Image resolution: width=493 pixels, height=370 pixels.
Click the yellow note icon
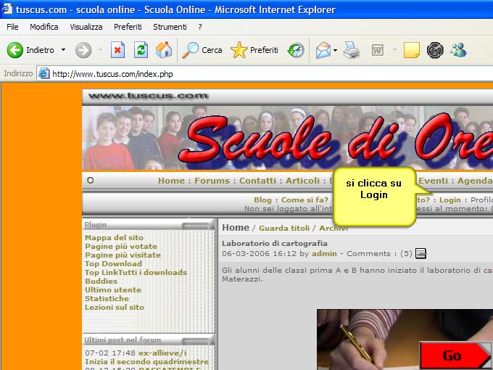412,50
